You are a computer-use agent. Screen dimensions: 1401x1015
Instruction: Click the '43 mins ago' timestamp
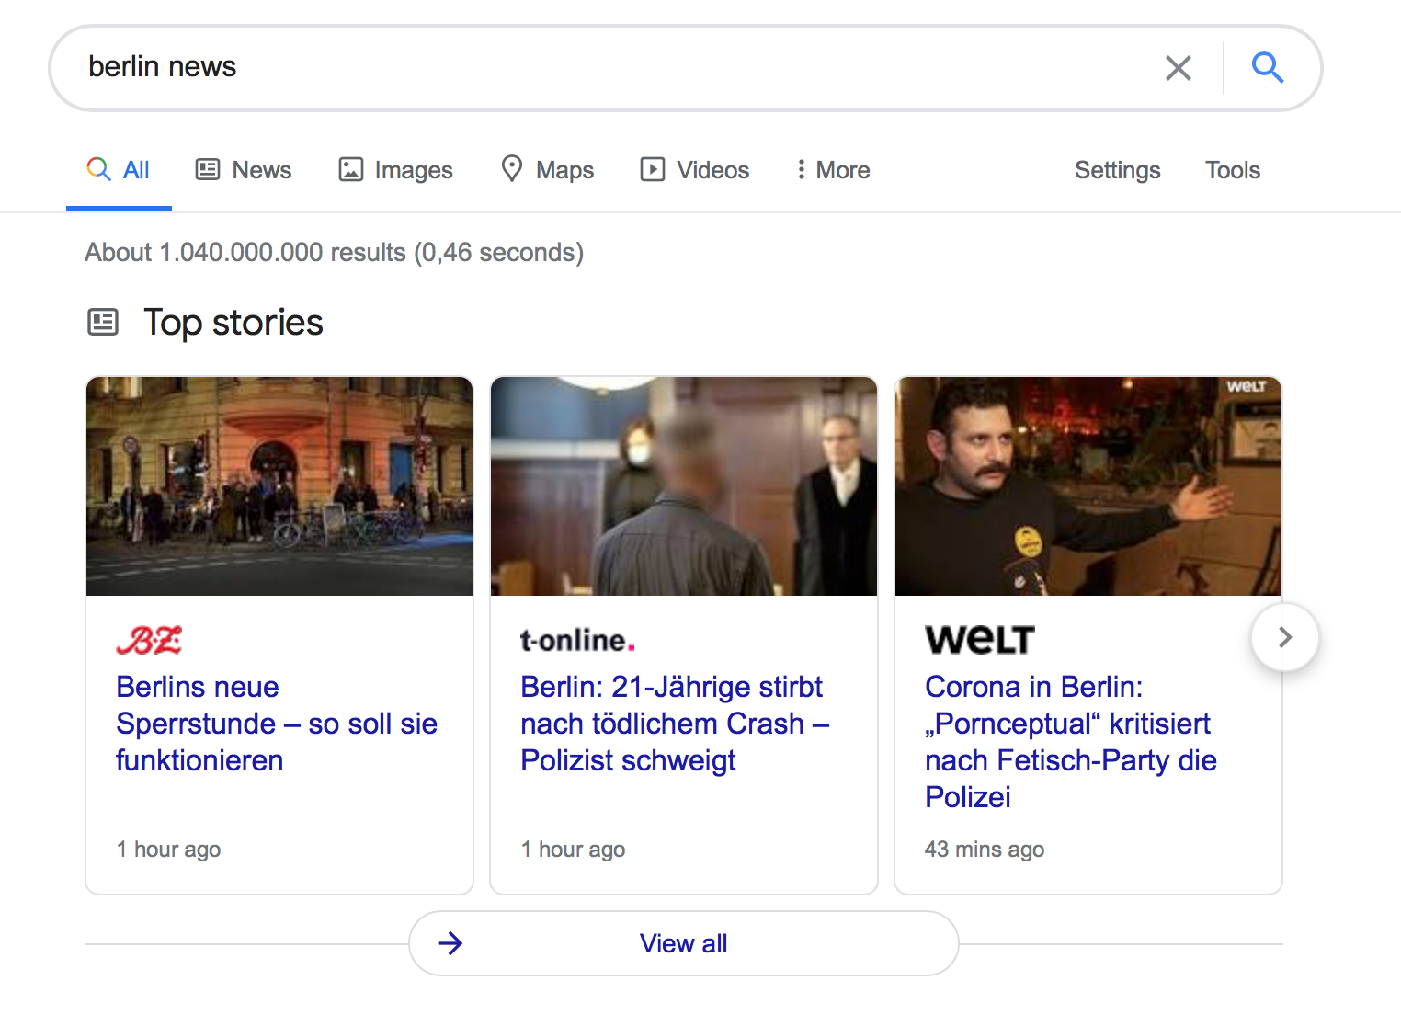pos(985,850)
